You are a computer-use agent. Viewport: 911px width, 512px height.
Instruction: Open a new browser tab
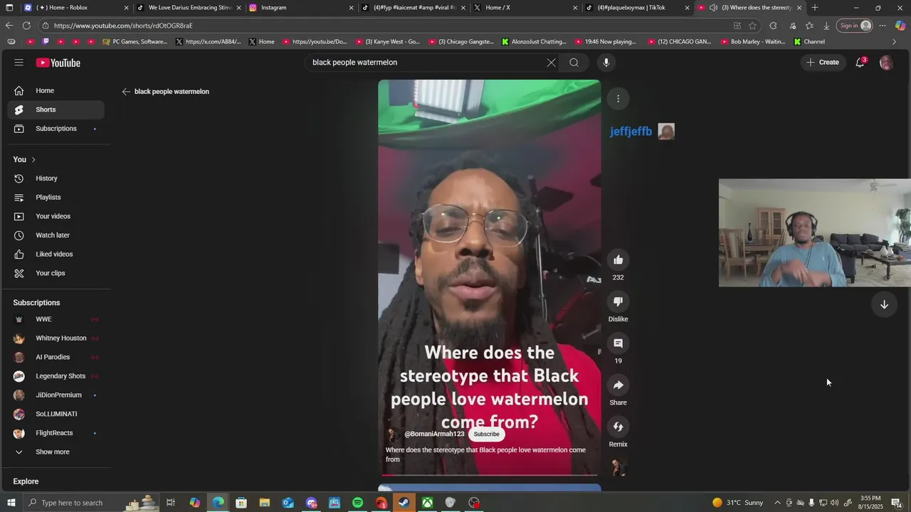[x=815, y=8]
